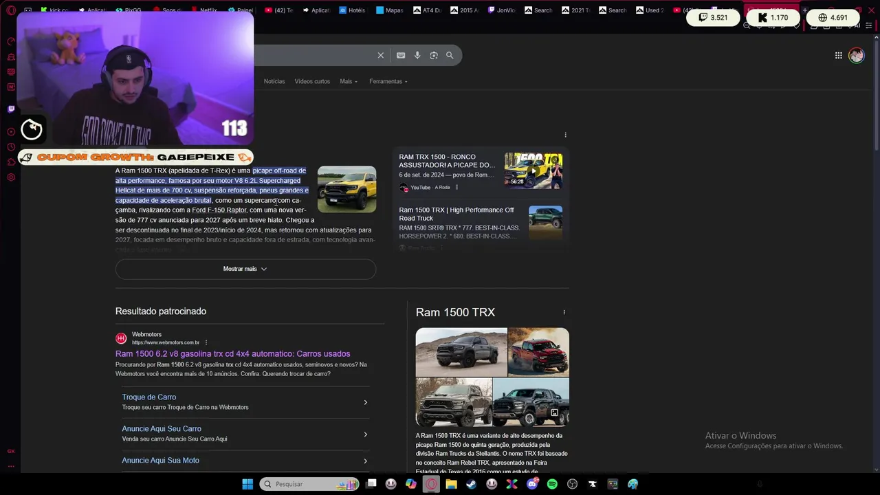Screen dimensions: 880x495
Task: Open the Anuncie Aqui Seu Carro link
Action: 162,428
